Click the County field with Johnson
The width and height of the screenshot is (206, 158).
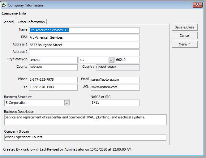[53, 67]
